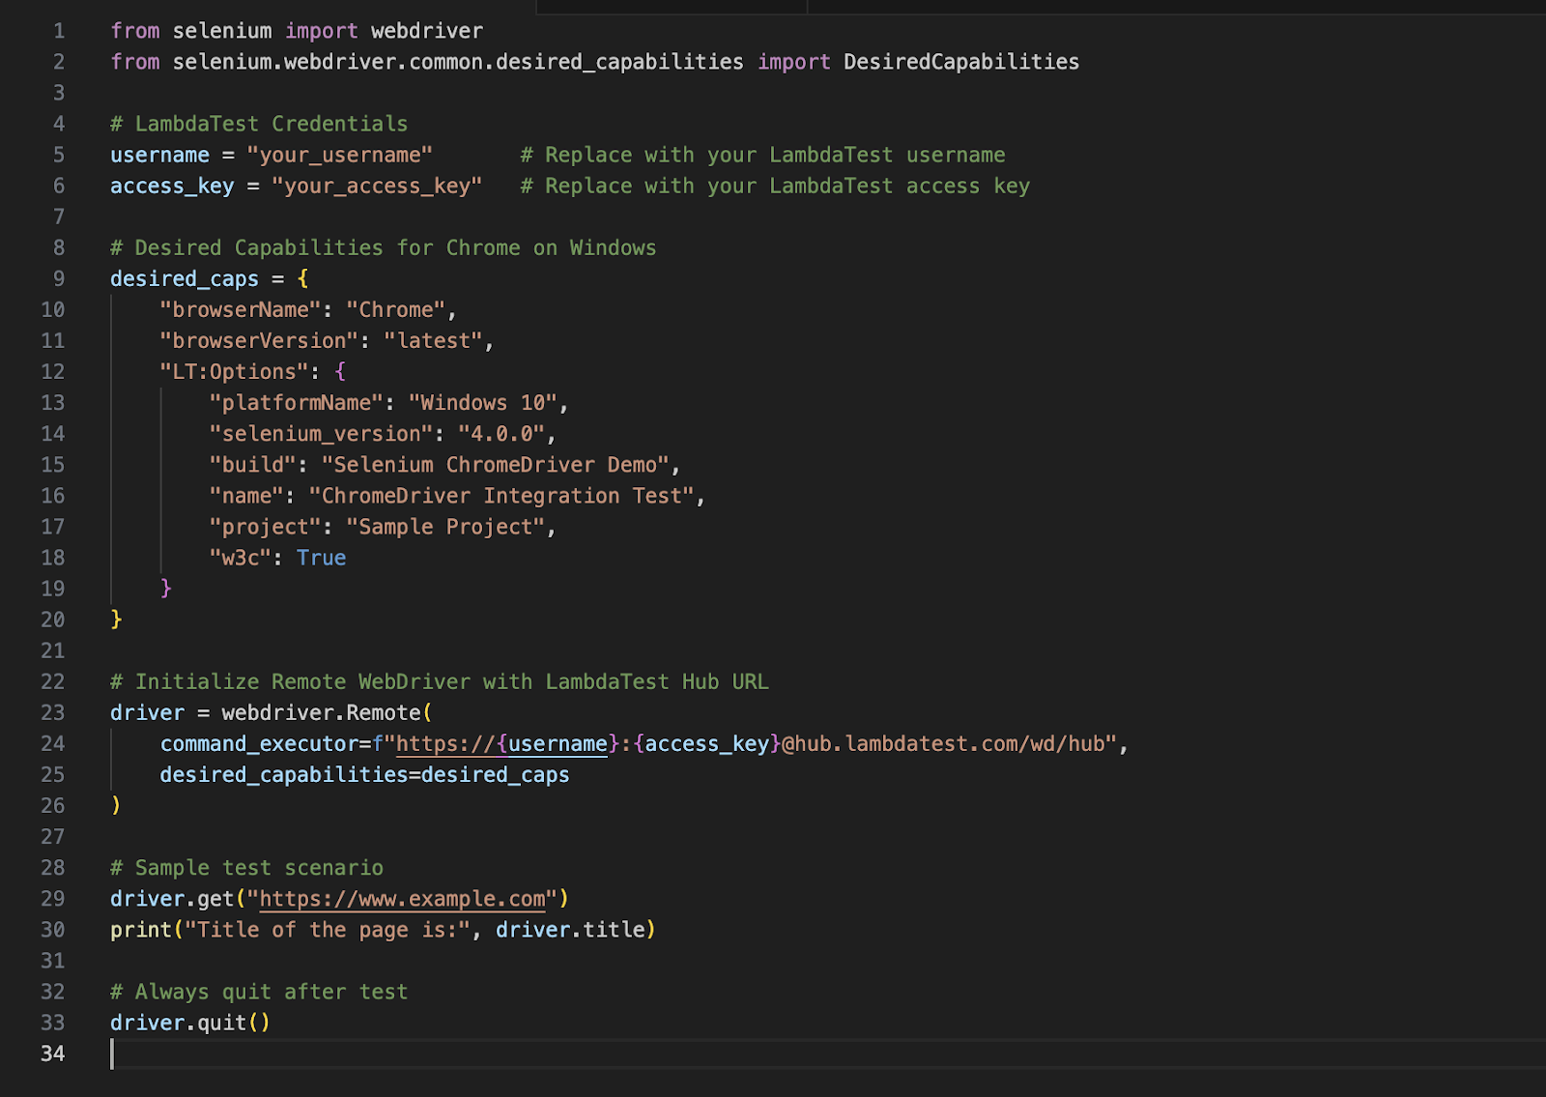Click the first "from" keyword on line 1
Screen dimensions: 1546x1097
(x=135, y=31)
